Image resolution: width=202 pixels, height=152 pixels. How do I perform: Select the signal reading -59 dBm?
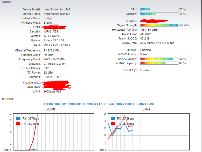click(x=185, y=25)
